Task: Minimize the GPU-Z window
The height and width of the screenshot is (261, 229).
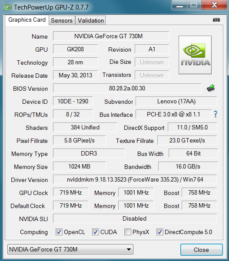Action: point(179,5)
